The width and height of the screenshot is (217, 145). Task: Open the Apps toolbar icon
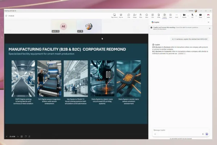pos(170,16)
